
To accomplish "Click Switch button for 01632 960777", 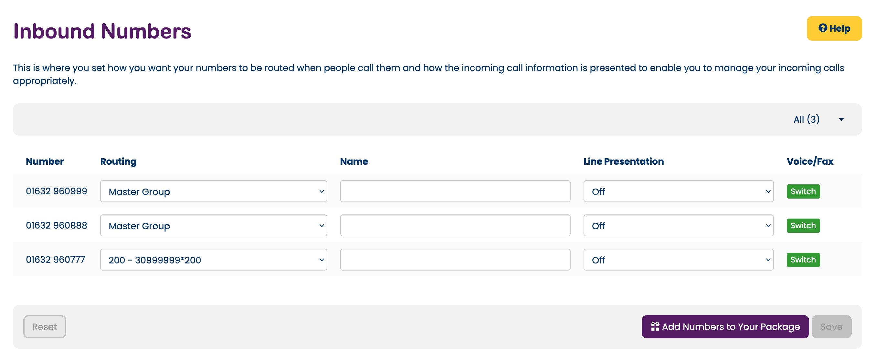I will (802, 260).
